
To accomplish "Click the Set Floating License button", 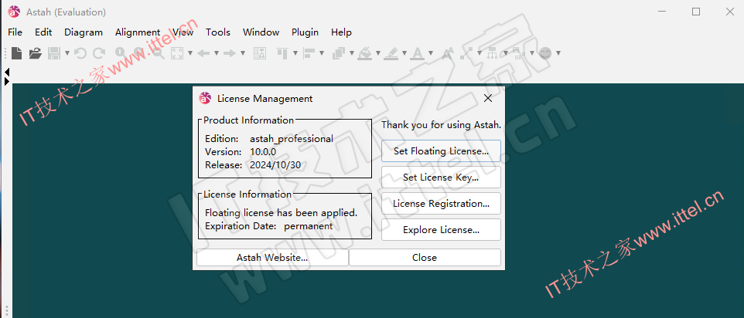I will pyautogui.click(x=441, y=151).
